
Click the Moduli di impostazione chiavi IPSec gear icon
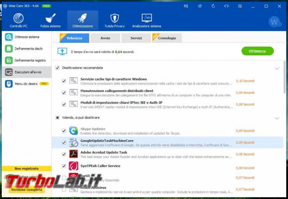point(73,104)
